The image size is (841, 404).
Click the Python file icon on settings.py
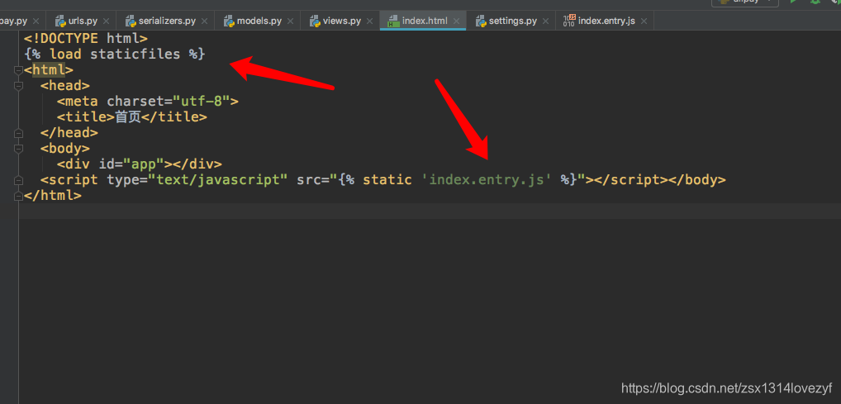[481, 21]
